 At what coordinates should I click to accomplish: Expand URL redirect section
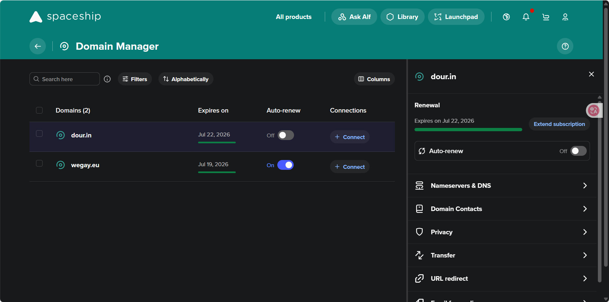(x=502, y=278)
